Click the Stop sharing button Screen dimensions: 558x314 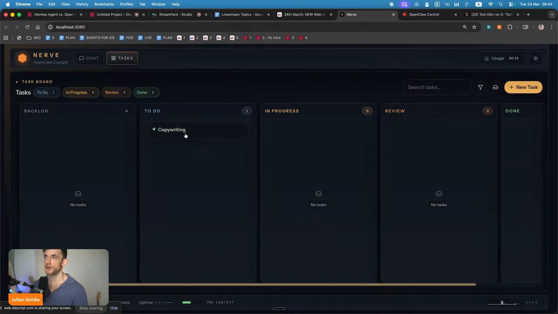[x=91, y=308]
